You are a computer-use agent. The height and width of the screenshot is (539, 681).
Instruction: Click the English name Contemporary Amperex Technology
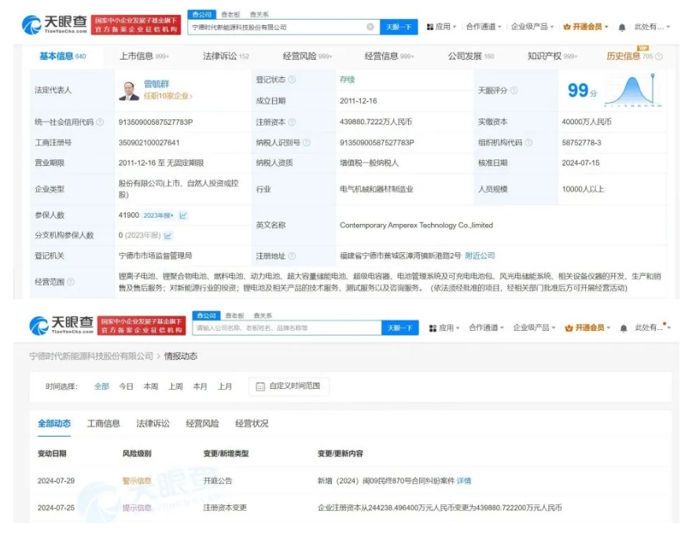tap(416, 225)
